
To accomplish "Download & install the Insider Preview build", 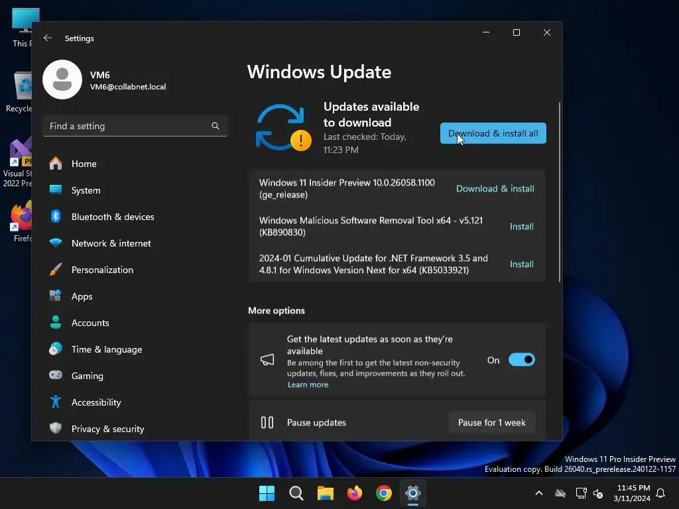I will (495, 189).
